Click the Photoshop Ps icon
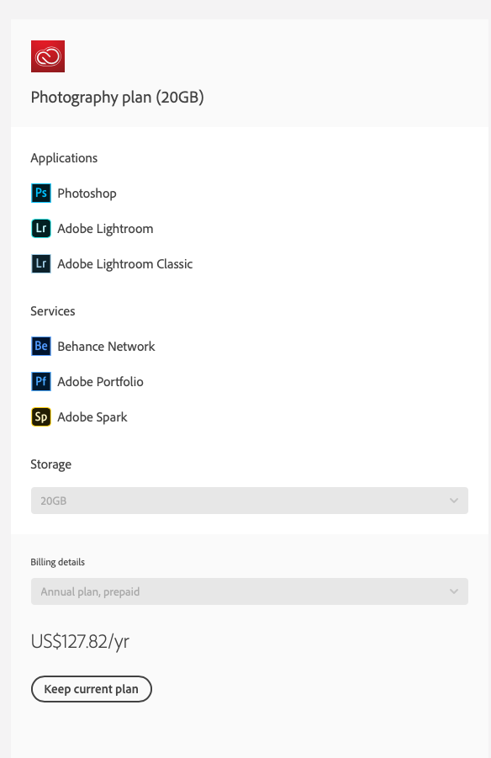This screenshot has width=491, height=758. tap(41, 193)
